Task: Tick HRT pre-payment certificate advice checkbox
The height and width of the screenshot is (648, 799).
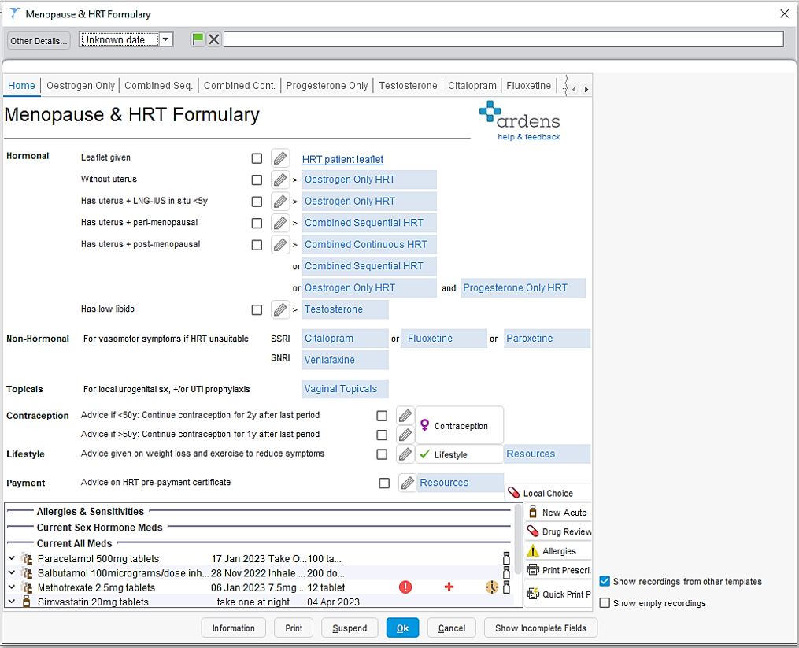Action: (384, 483)
